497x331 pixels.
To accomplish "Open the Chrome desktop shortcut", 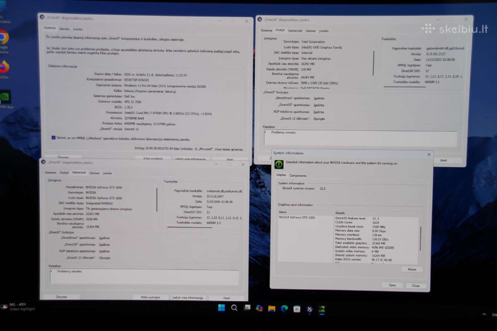I will tap(3, 41).
